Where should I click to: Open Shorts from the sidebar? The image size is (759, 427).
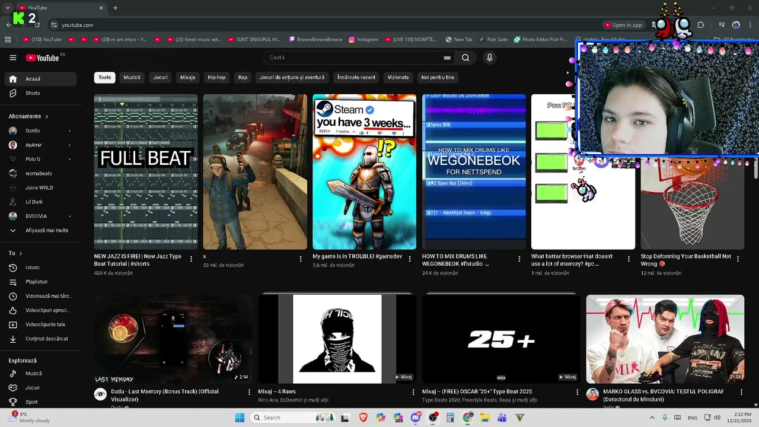pyautogui.click(x=40, y=93)
